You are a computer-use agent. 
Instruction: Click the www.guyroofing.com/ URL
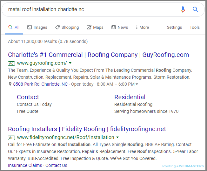[x=42, y=63]
